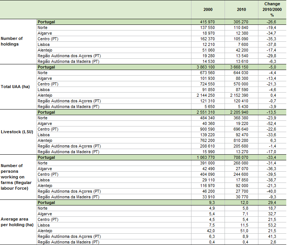Select the Number of persons working on farms label
This screenshot has height=245, width=287.
coord(15,177)
